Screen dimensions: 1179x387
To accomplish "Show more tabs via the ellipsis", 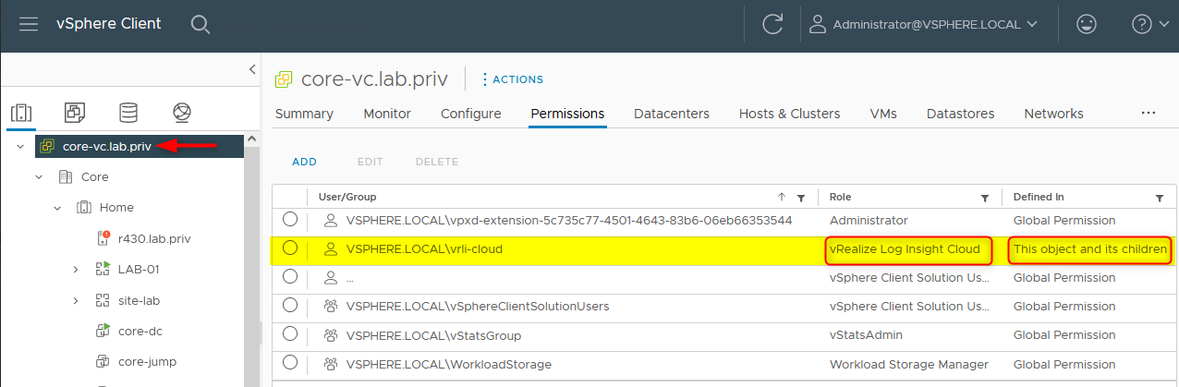I will 1149,113.
